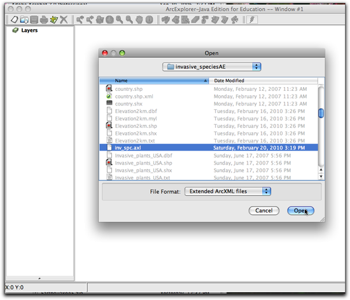The width and height of the screenshot is (350, 300).
Task: Click the Zoom to Full Extent globe
Action: [x=109, y=20]
